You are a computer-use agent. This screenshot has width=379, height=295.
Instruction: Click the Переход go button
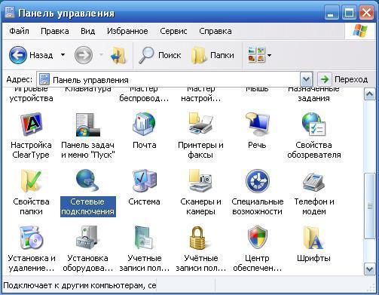[344, 79]
